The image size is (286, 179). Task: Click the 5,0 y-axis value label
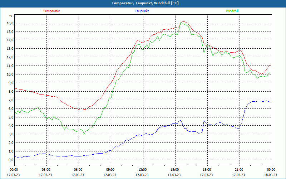10,117
